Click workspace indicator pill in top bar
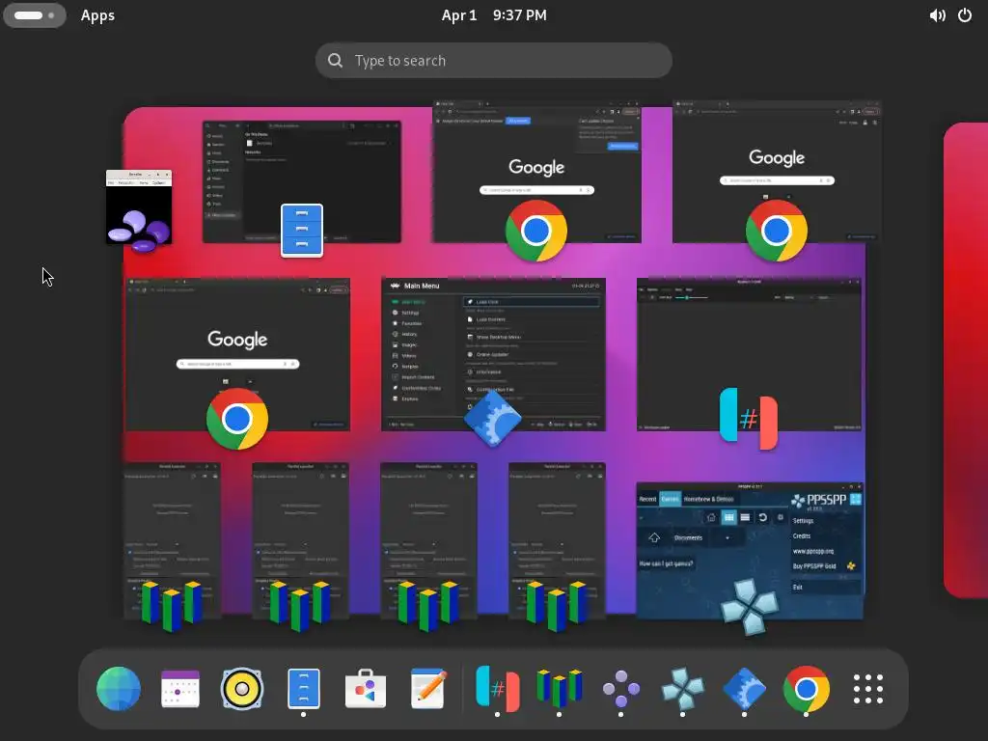The image size is (988, 741). tap(34, 15)
